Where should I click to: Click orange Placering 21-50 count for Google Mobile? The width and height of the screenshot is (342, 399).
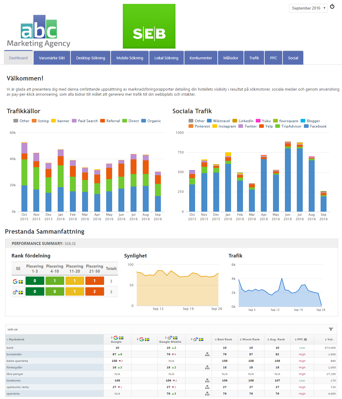point(95,291)
